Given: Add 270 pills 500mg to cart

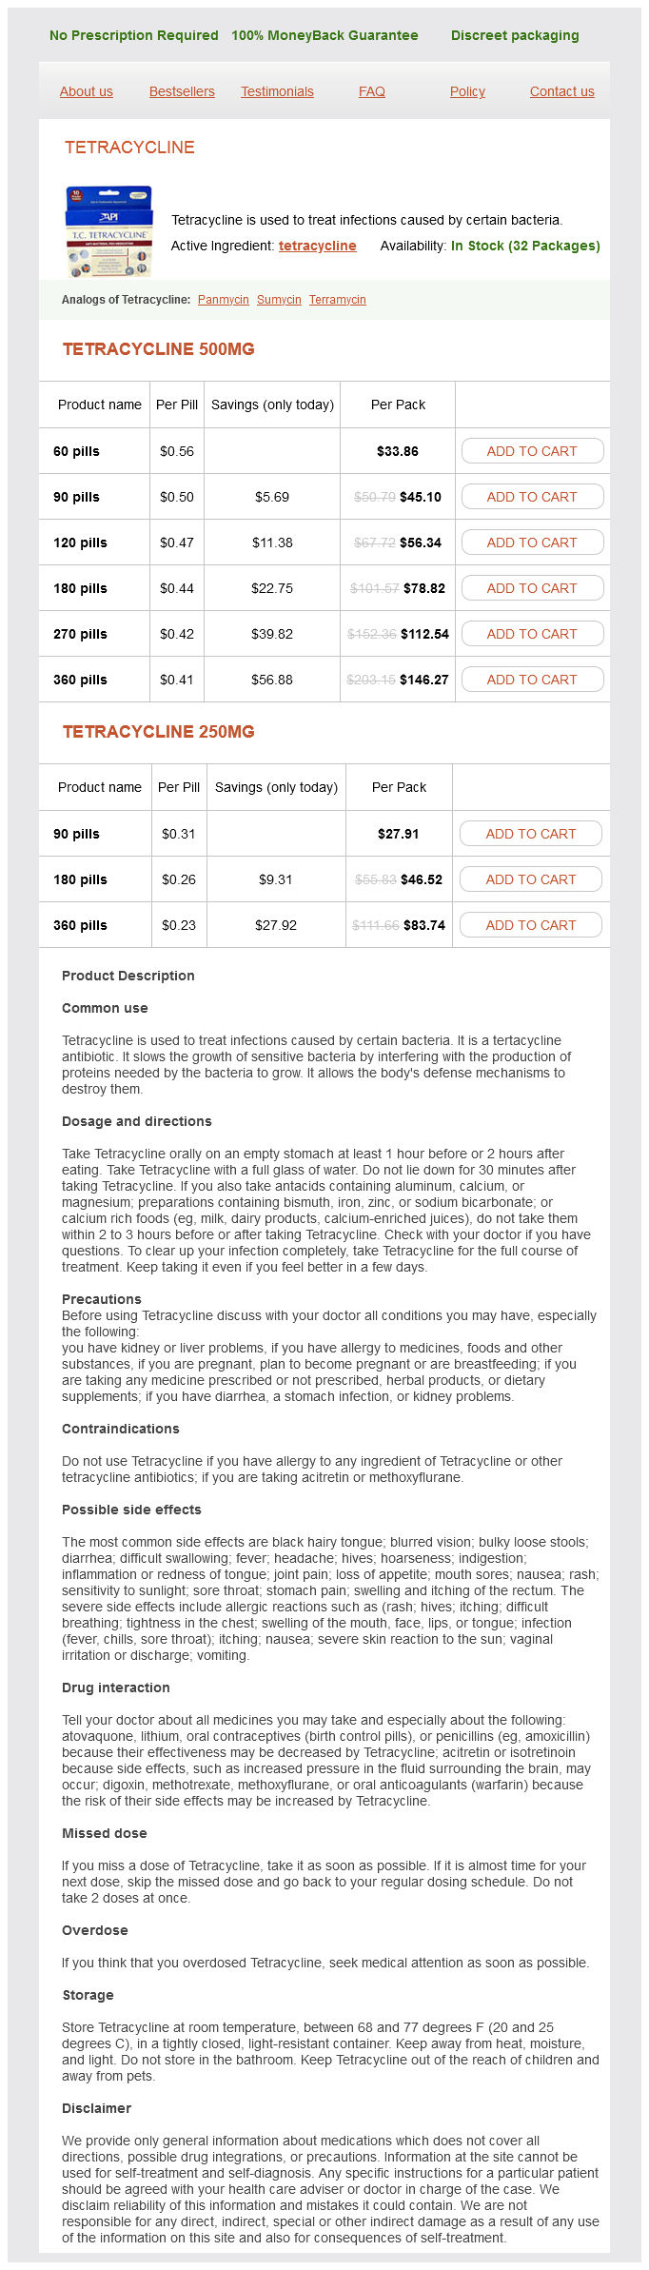Looking at the screenshot, I should 532,634.
